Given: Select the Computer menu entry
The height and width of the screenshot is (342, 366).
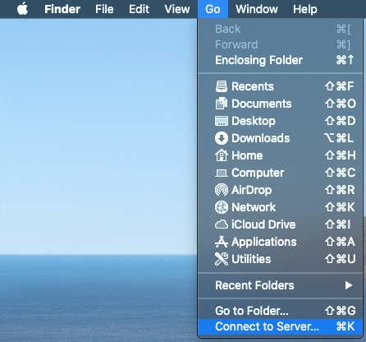Looking at the screenshot, I should [x=281, y=173].
